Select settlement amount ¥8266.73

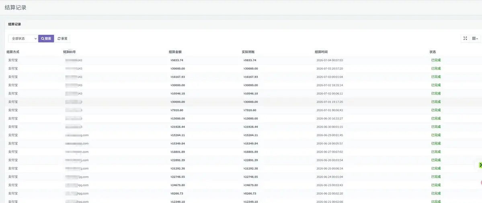tap(177, 193)
